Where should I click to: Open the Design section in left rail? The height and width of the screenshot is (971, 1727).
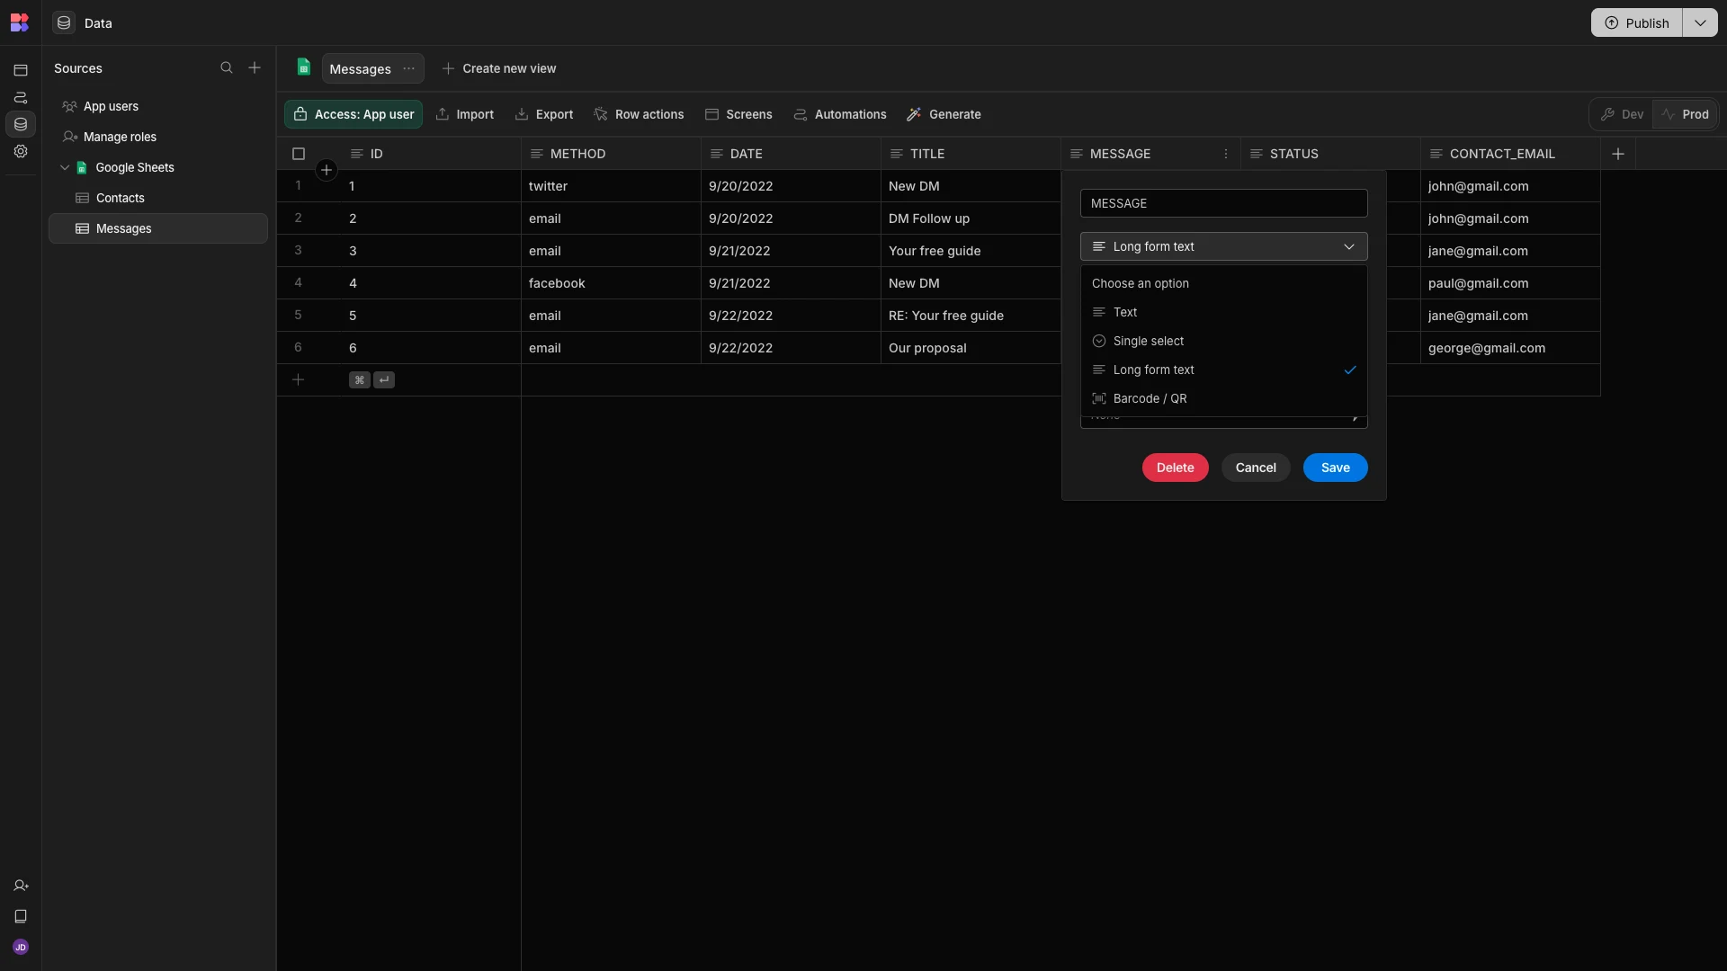[21, 70]
